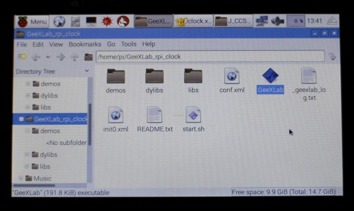Switch to the J_CCS... taskbar window

pos(233,21)
